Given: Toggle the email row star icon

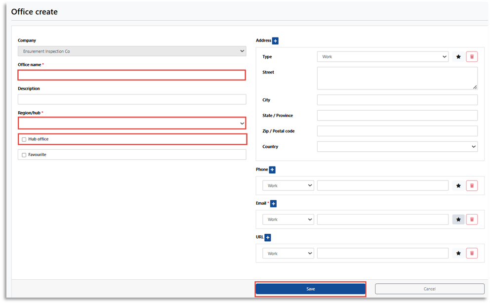Looking at the screenshot, I should pyautogui.click(x=458, y=219).
